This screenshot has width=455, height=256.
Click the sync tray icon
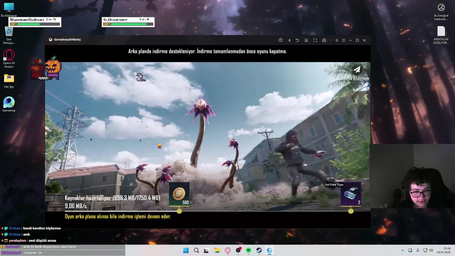tap(410, 250)
